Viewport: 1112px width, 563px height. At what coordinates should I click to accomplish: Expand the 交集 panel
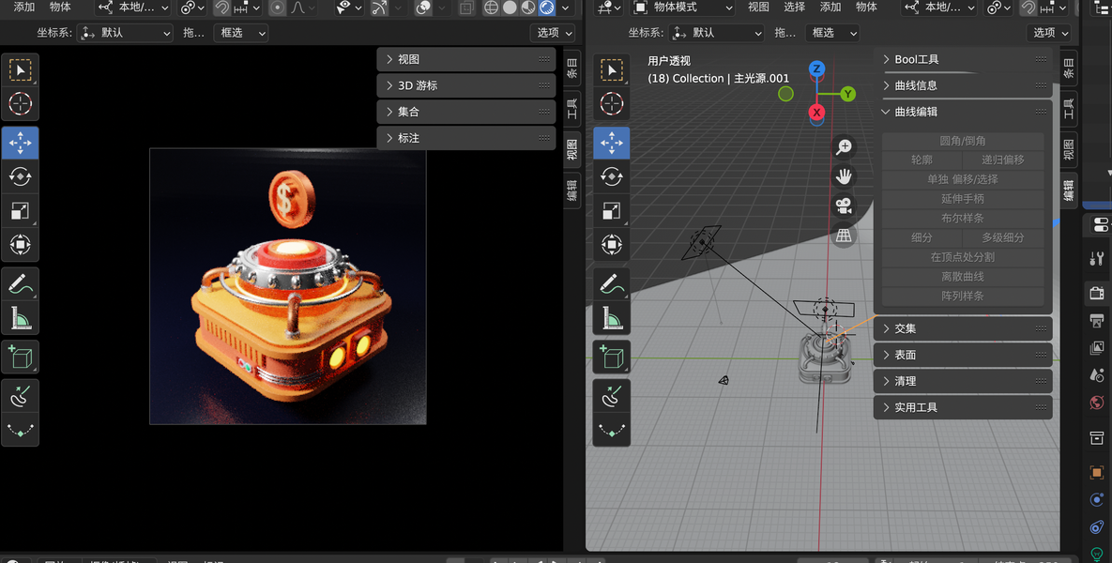coord(963,329)
